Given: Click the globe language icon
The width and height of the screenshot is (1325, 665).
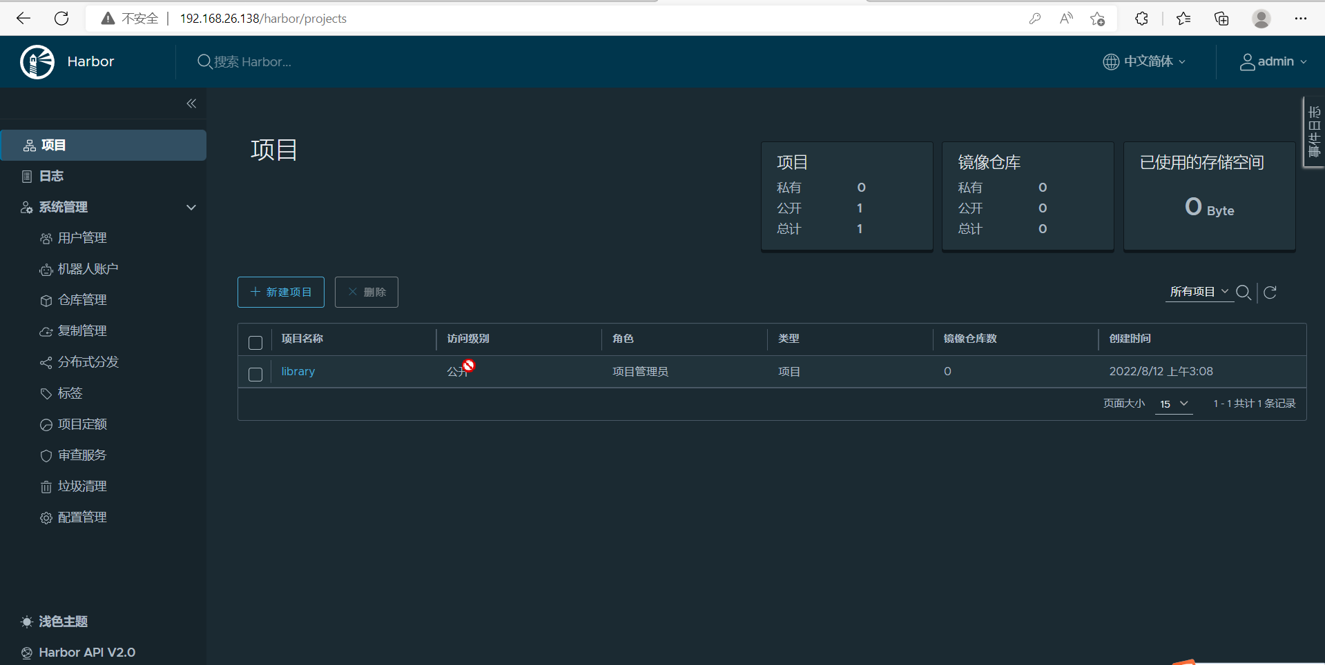Looking at the screenshot, I should pyautogui.click(x=1111, y=62).
